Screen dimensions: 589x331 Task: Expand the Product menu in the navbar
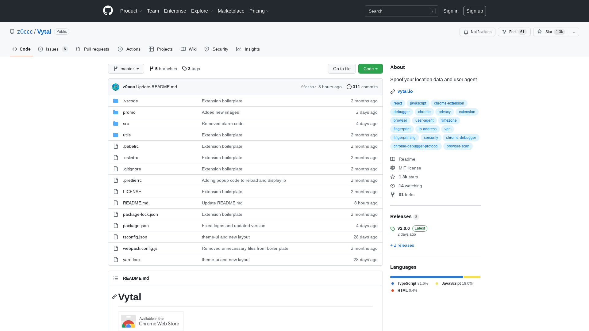point(131,11)
